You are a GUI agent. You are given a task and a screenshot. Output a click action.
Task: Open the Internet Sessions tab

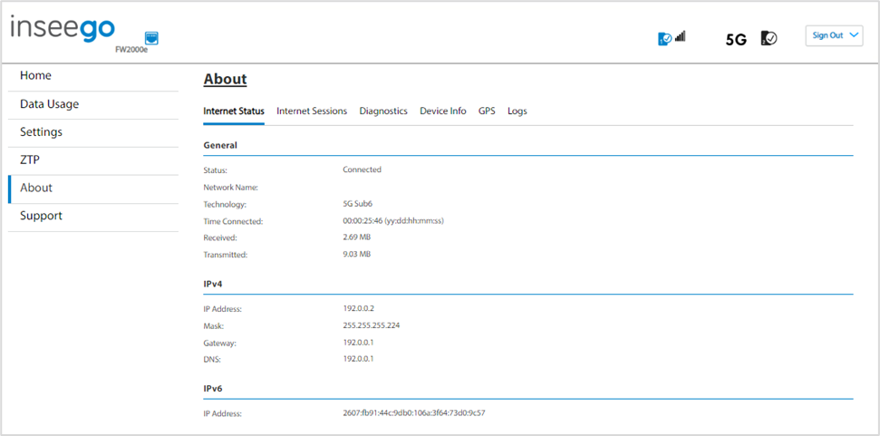point(312,111)
